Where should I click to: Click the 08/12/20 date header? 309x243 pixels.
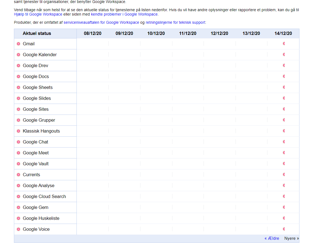pyautogui.click(x=93, y=34)
